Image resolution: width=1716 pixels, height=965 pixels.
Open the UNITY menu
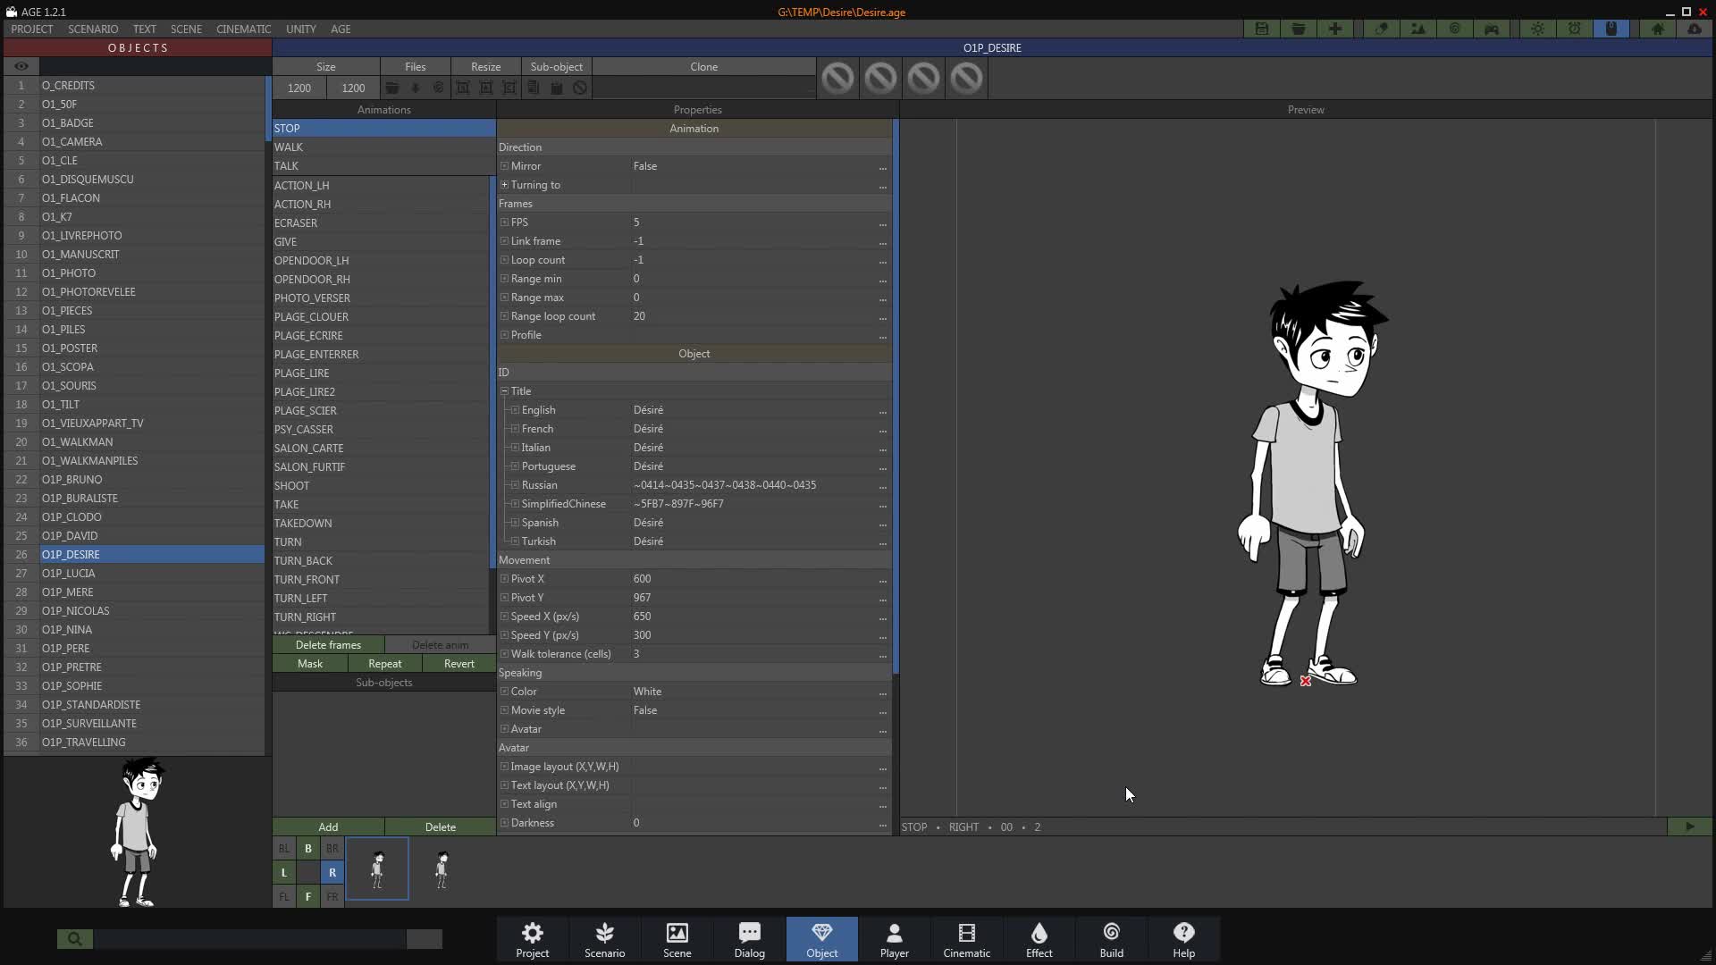pyautogui.click(x=301, y=29)
